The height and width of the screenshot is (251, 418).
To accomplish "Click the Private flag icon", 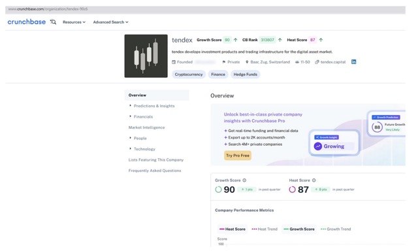I will (224, 62).
